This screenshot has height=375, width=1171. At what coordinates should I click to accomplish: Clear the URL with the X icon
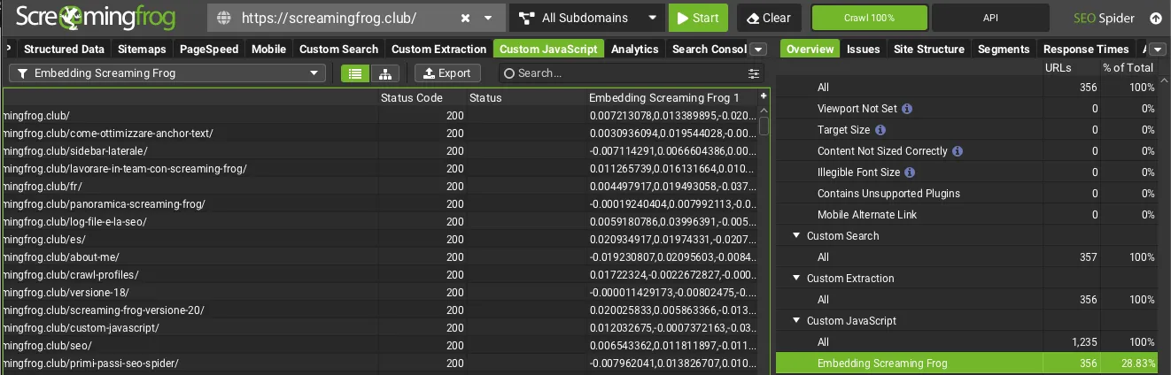tap(466, 18)
